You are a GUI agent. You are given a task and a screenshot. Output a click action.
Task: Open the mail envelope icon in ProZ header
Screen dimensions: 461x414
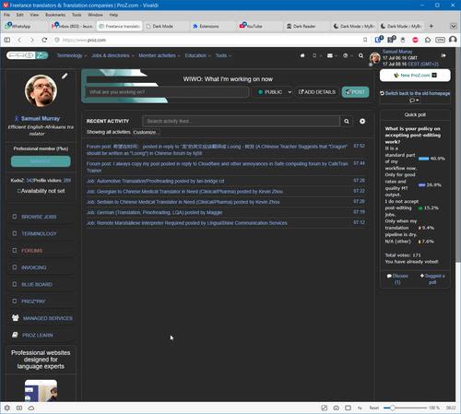click(330, 55)
